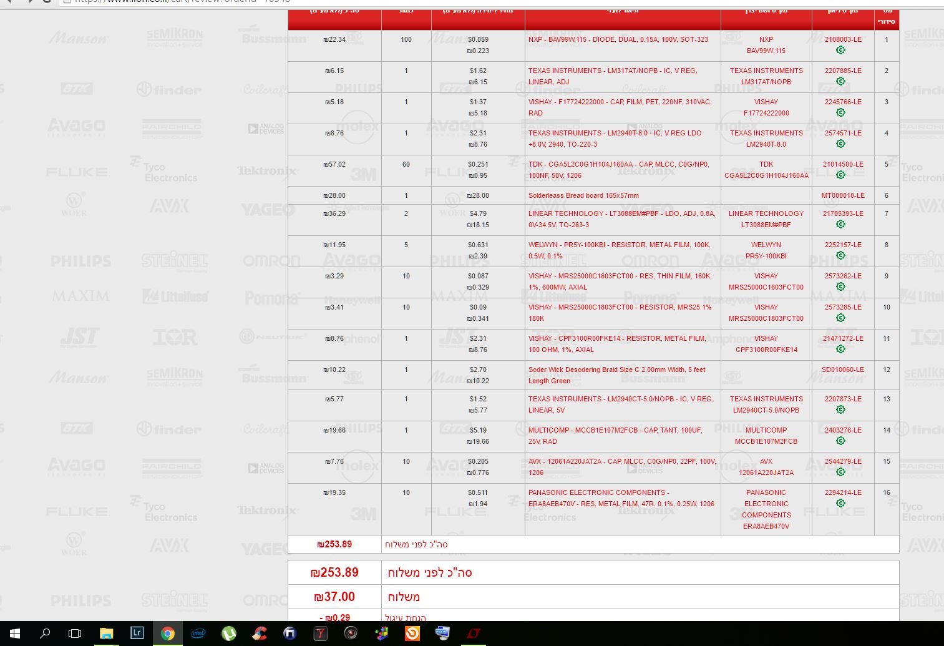The width and height of the screenshot is (944, 646).
Task: Click the green icon under part 2573285-LE
Action: point(840,318)
